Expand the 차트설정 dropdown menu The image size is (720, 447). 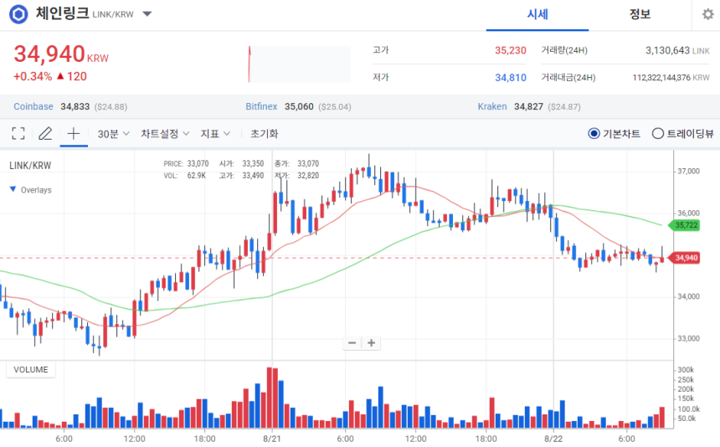point(165,133)
